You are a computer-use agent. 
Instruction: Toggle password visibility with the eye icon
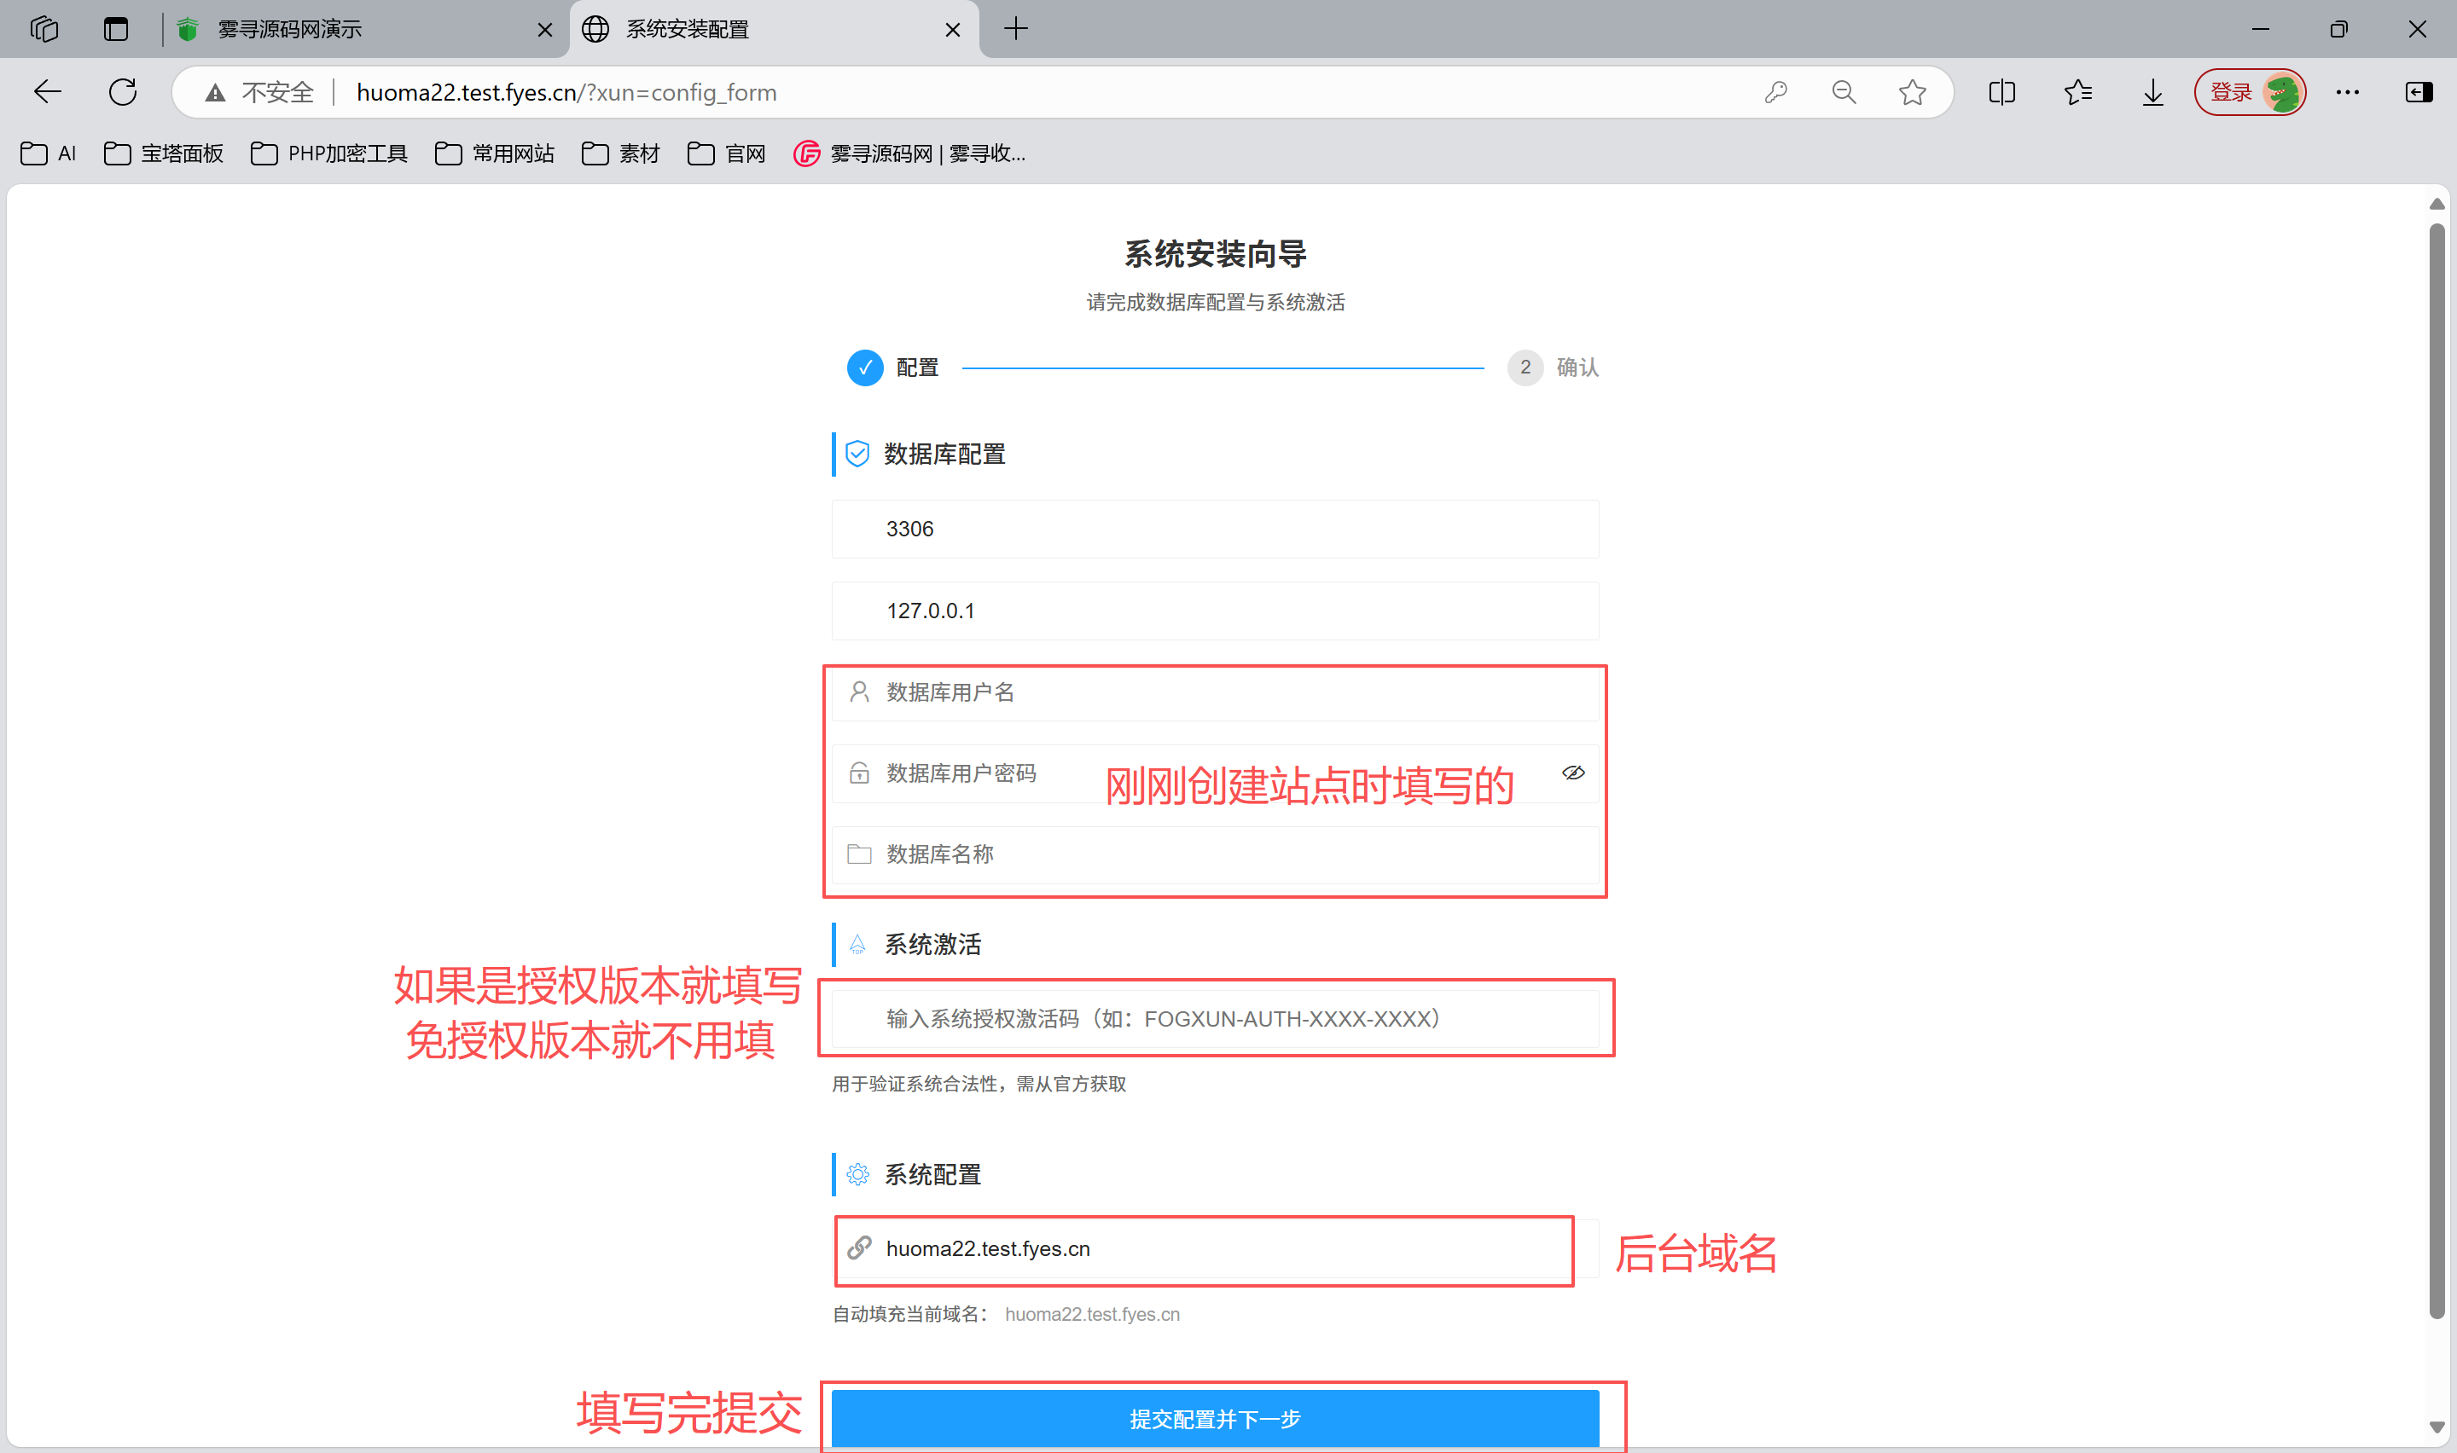[1572, 773]
